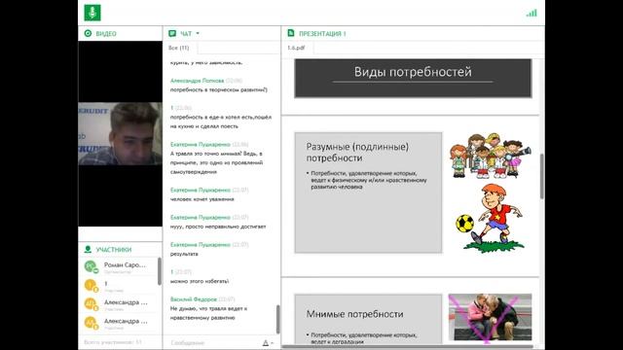Click the message 'можно этого избегать'
The width and height of the screenshot is (623, 350).
point(200,281)
